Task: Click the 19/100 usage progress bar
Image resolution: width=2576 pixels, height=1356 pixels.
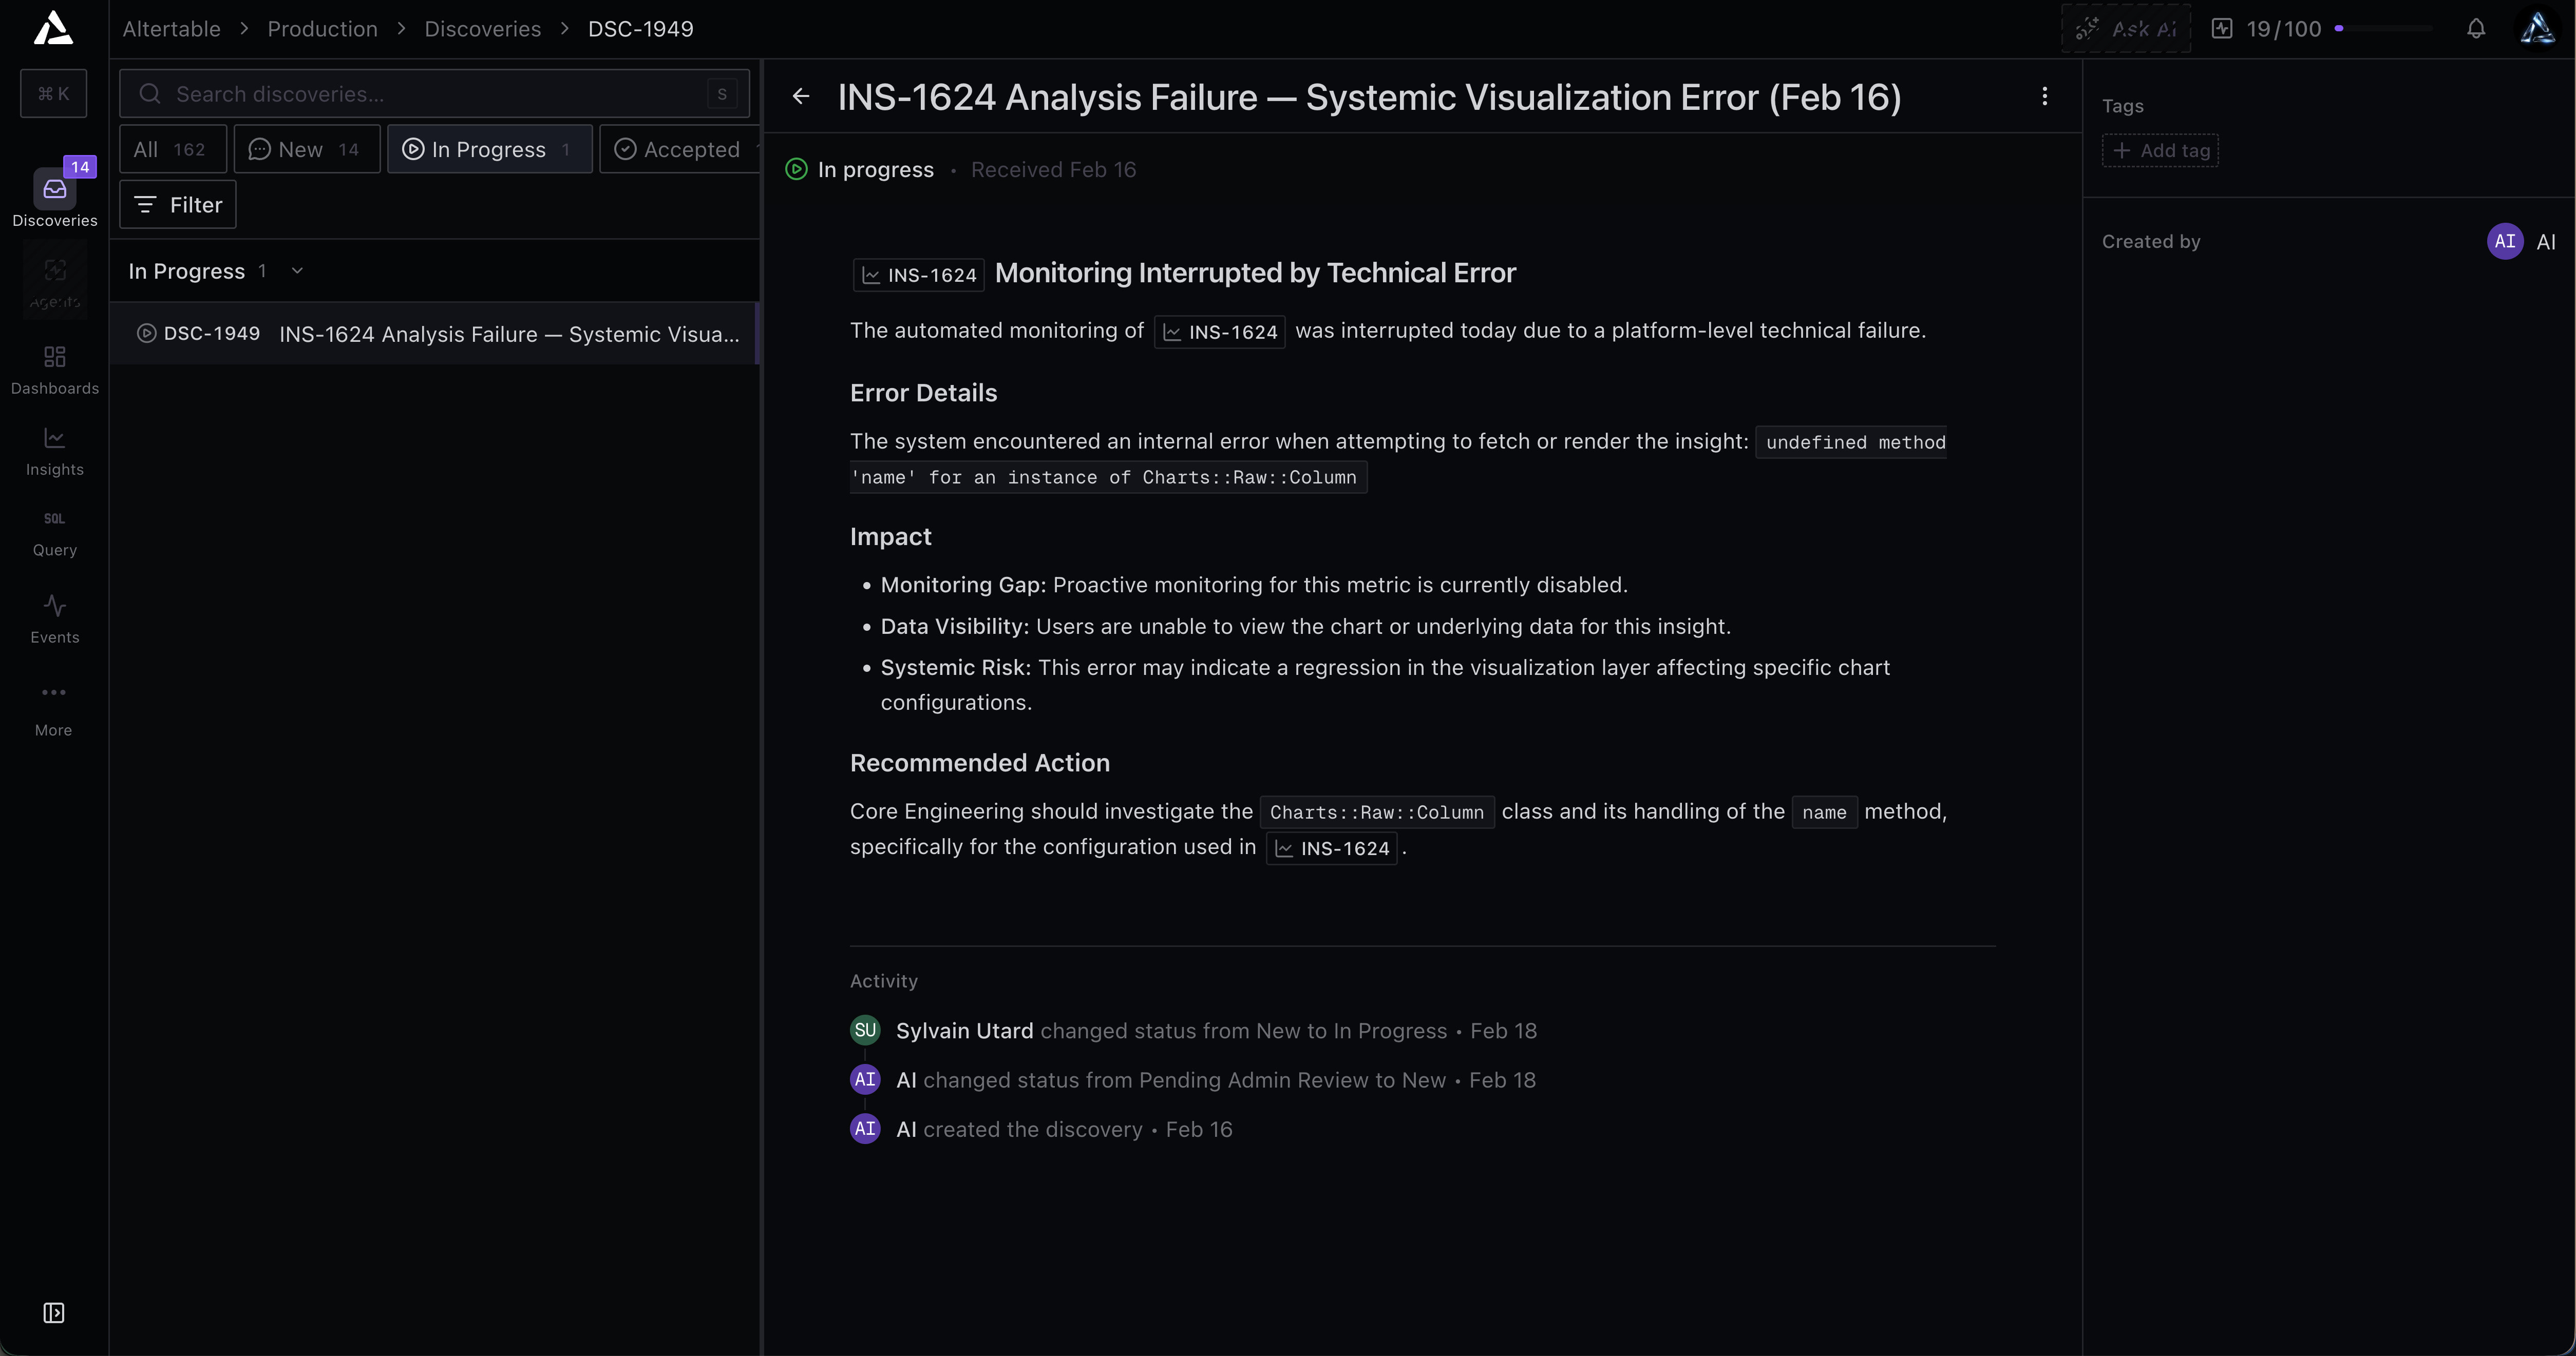Action: pyautogui.click(x=2385, y=29)
